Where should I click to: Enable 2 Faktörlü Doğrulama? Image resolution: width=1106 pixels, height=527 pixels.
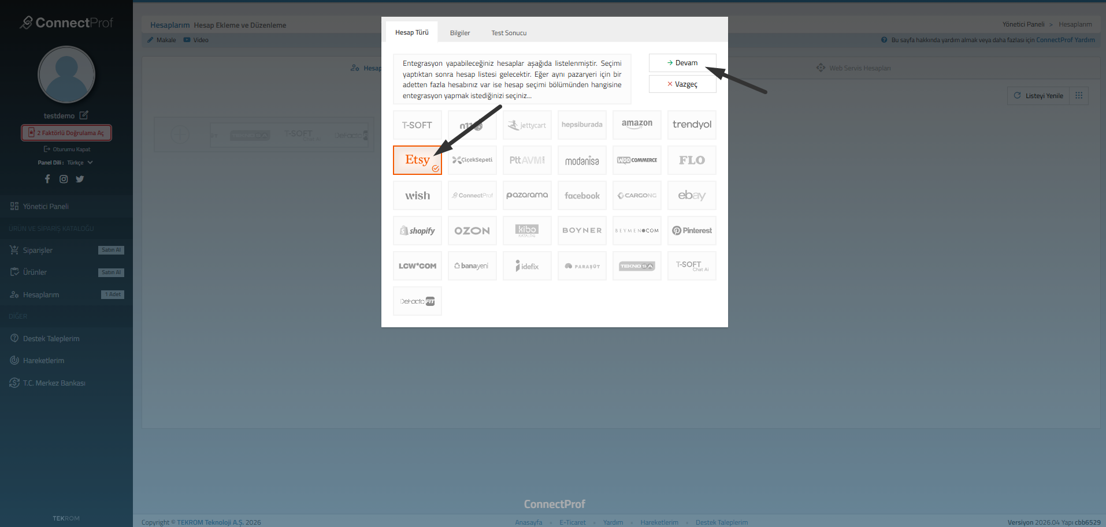click(66, 133)
